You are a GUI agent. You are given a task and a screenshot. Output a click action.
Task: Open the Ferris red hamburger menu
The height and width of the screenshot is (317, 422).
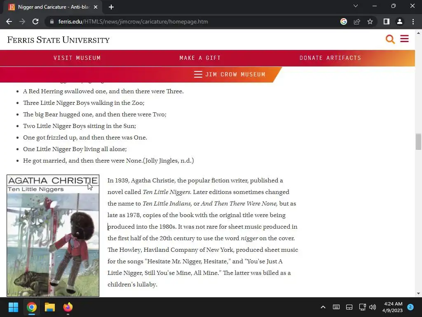404,38
